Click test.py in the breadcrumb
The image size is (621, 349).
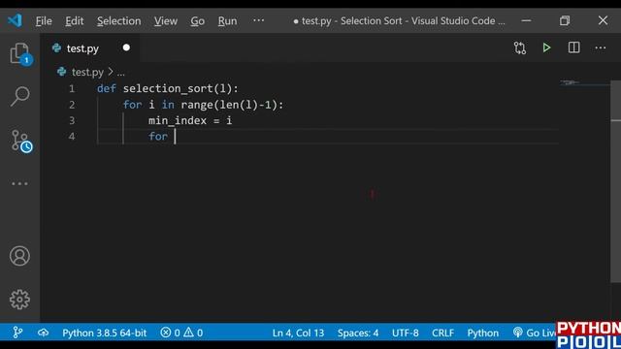tap(87, 72)
